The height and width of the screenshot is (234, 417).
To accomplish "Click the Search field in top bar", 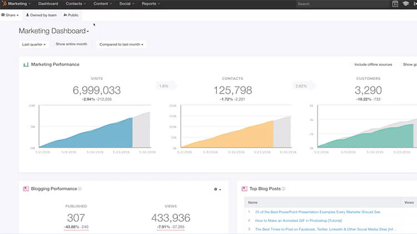I will [x=342, y=4].
